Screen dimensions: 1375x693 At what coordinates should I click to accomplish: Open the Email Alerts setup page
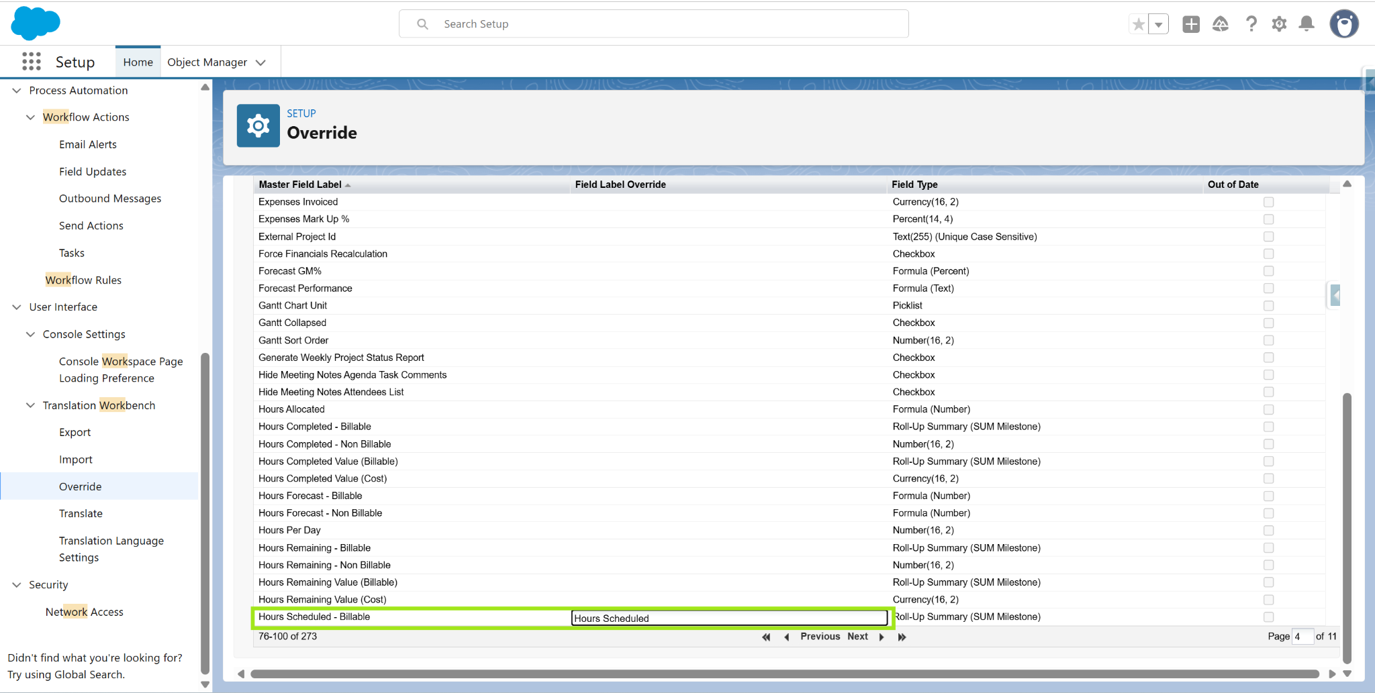pyautogui.click(x=88, y=144)
